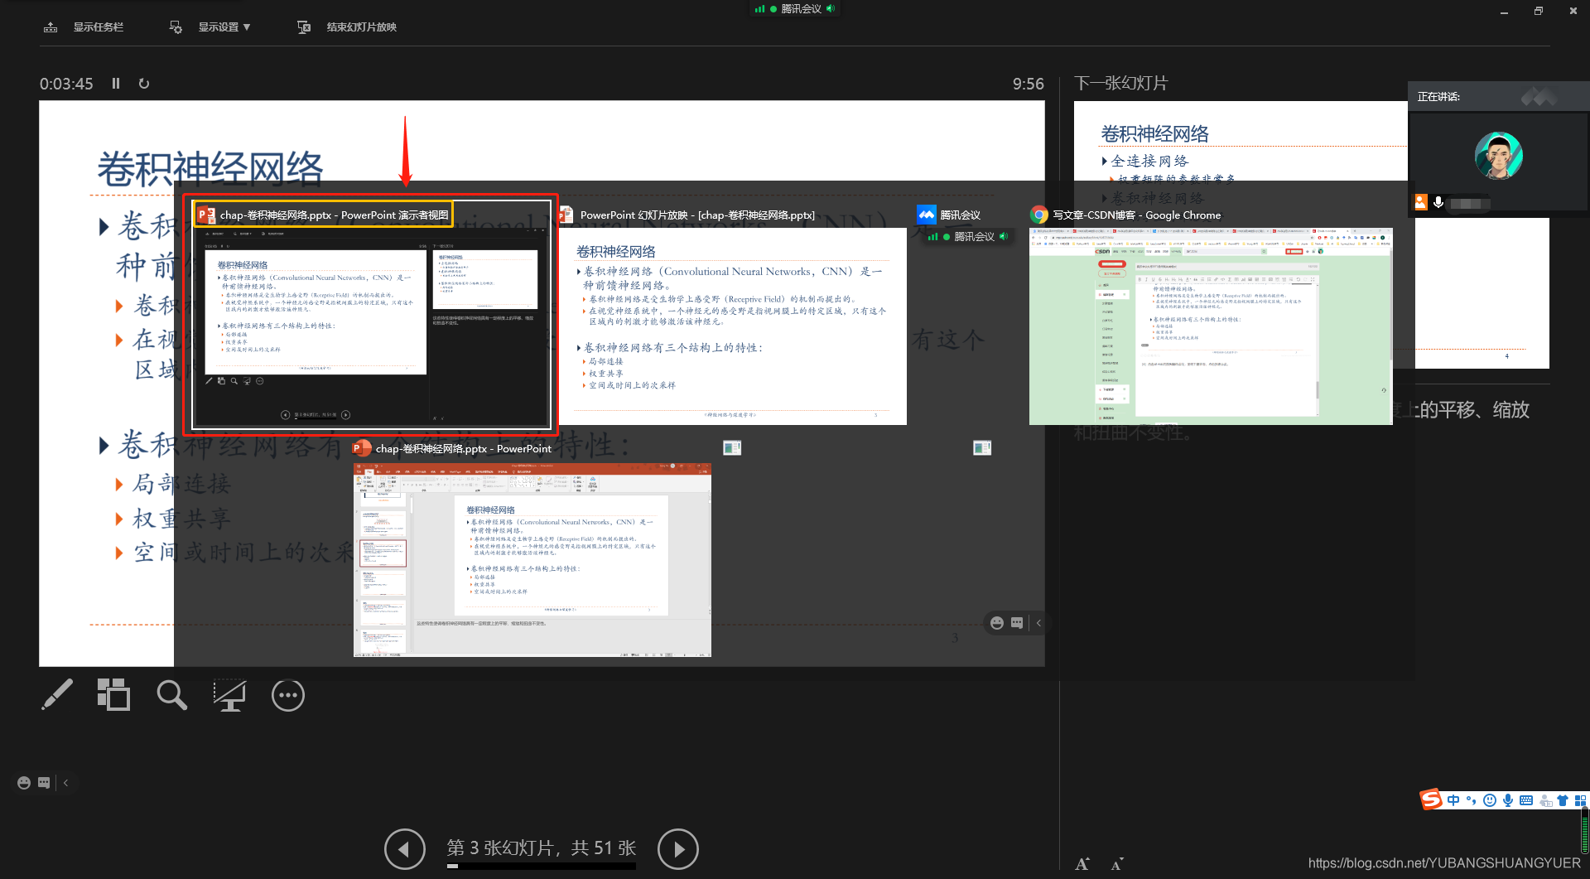Toggle Chinese/English mode 中 in Sogou bar
This screenshot has width=1590, height=879.
point(1453,800)
